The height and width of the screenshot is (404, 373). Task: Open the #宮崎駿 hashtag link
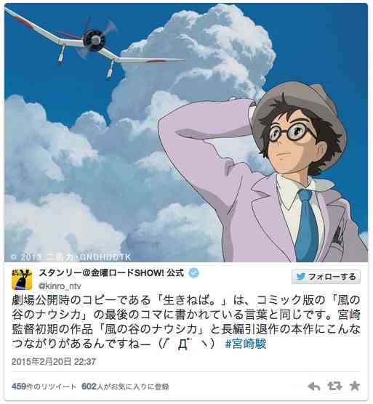[x=246, y=344]
